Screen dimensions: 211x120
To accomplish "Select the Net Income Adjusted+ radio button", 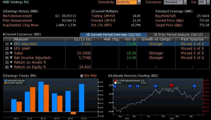I will pyautogui.click(x=11, y=58).
